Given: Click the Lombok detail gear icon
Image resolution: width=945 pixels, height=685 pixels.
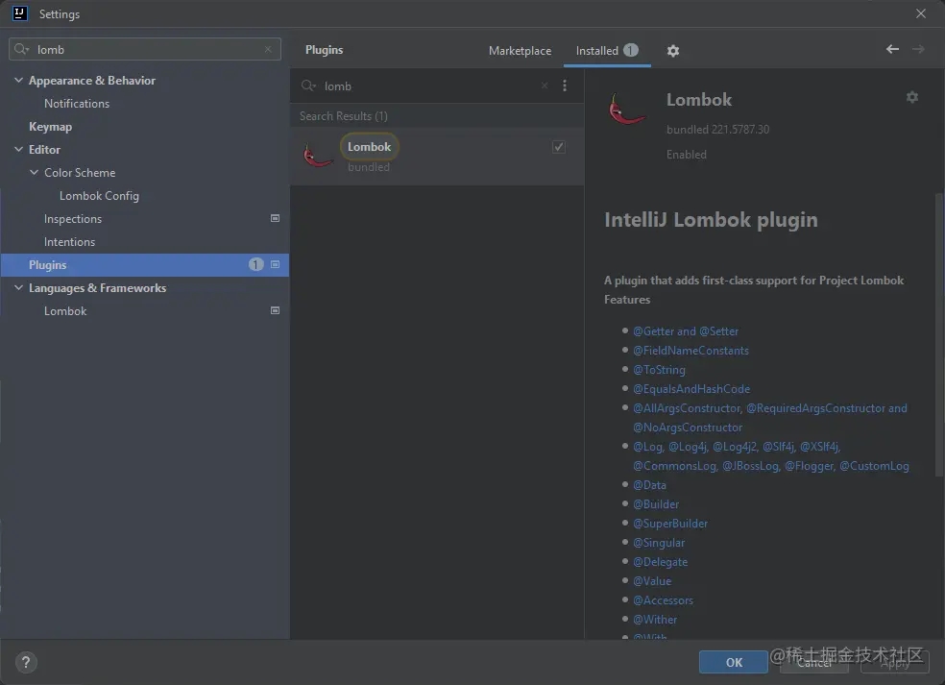Looking at the screenshot, I should click(912, 97).
